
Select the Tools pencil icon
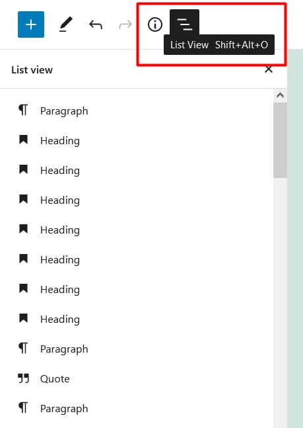click(x=65, y=24)
